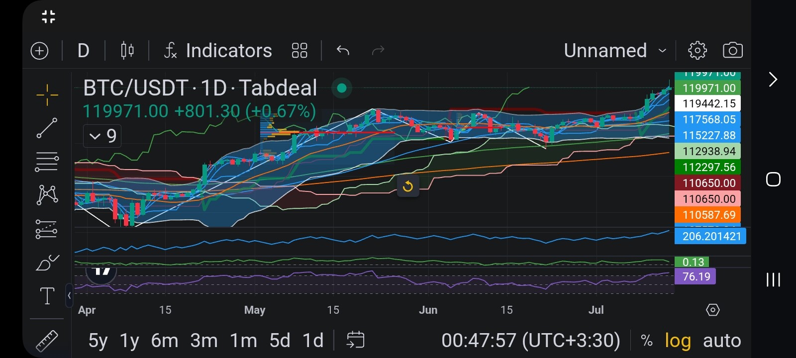Image resolution: width=796 pixels, height=358 pixels.
Task: Select the Fibonacci retracement tool
Action: pyautogui.click(x=47, y=162)
